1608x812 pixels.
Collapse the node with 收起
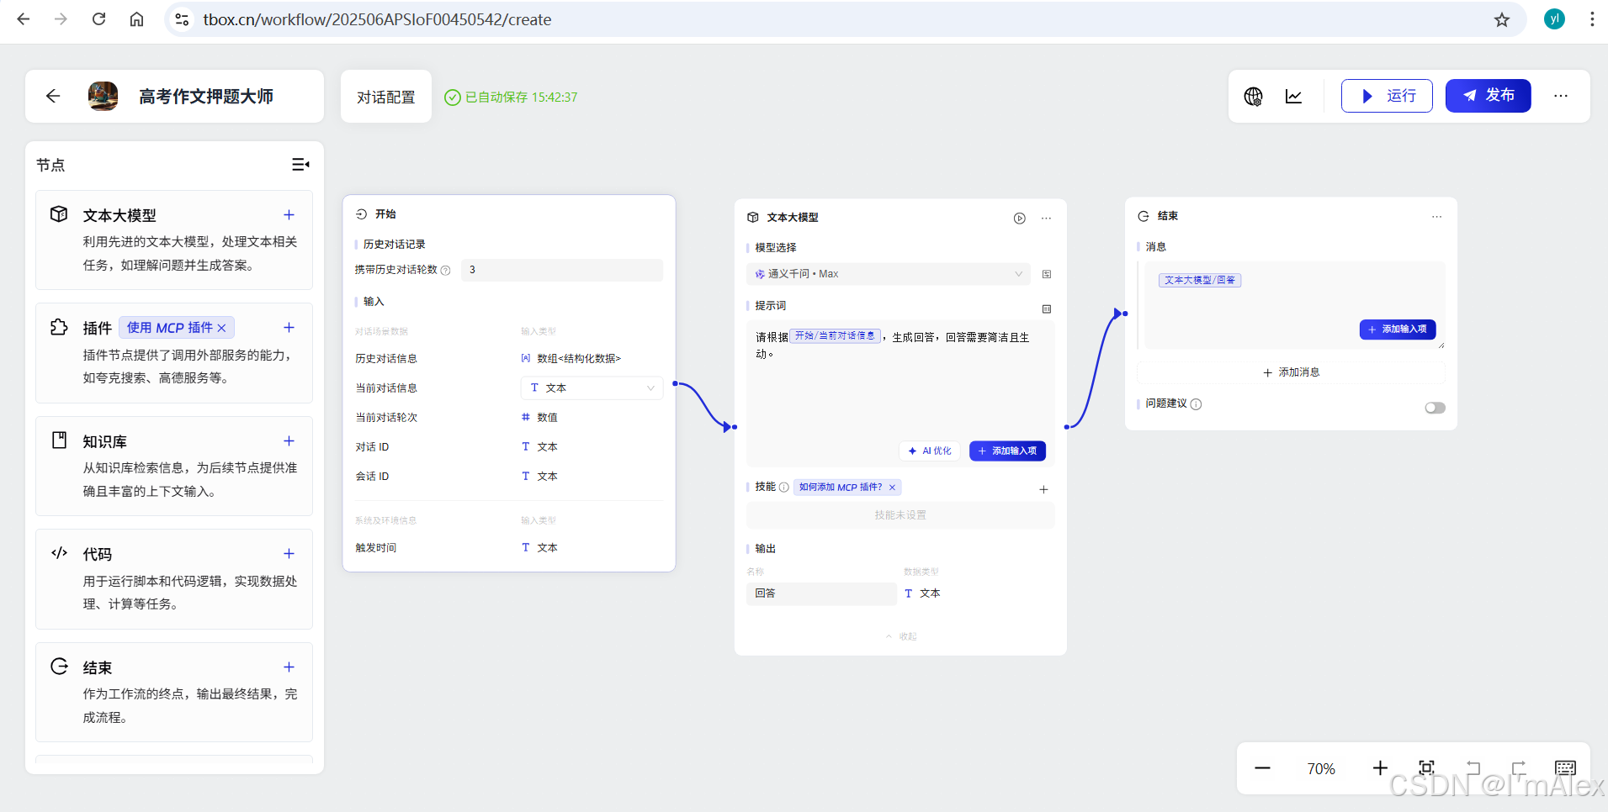click(x=900, y=636)
